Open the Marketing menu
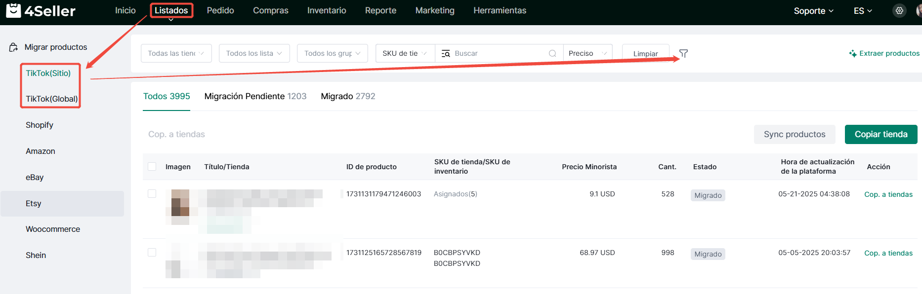Viewport: 922px width, 294px height. (x=435, y=10)
